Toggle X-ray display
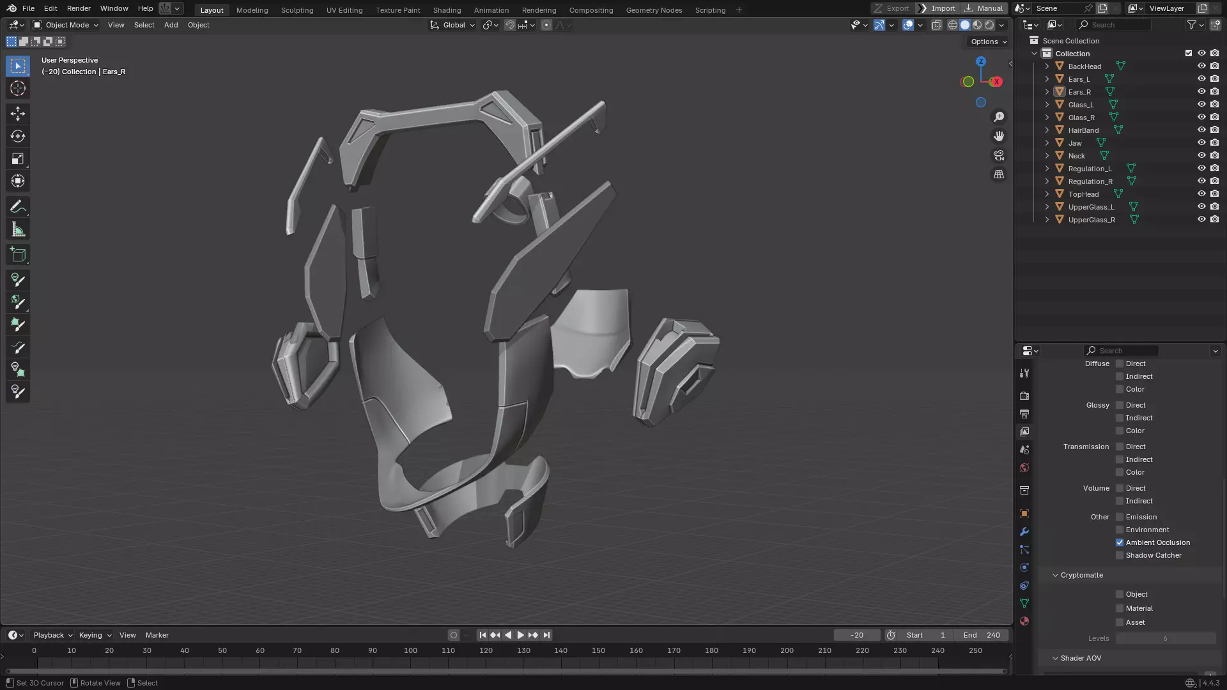 tap(936, 25)
